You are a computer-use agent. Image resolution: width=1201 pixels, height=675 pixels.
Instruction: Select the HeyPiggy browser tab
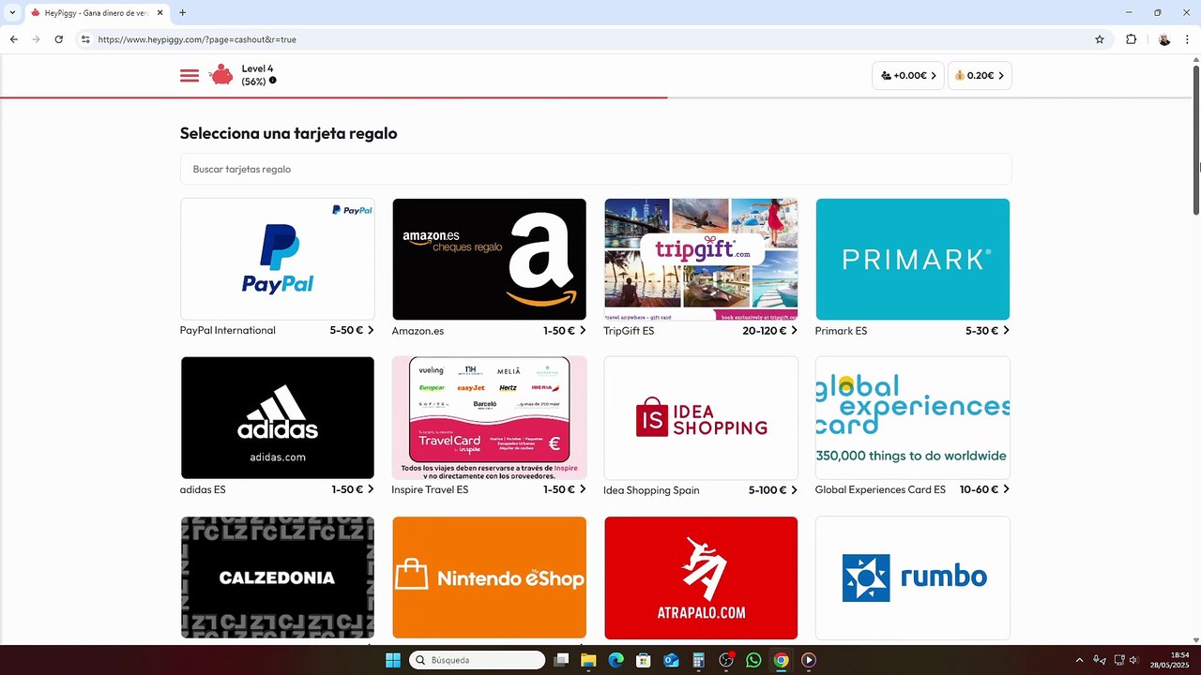pos(97,13)
